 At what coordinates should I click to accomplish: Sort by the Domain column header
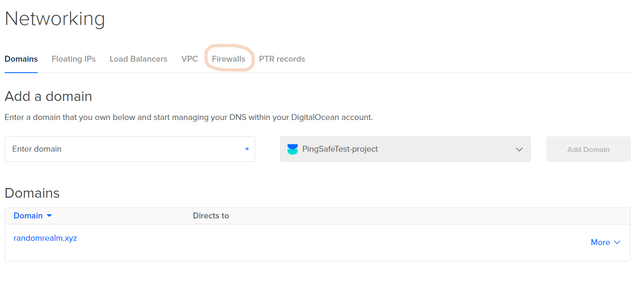28,216
